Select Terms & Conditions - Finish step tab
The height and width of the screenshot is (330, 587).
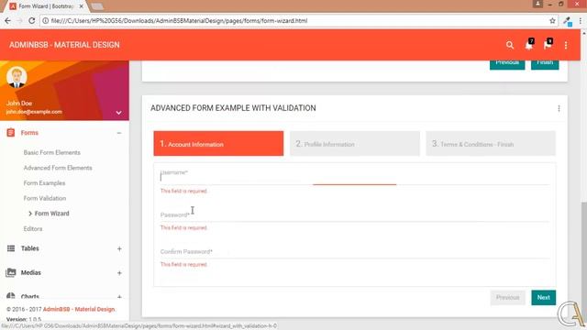(491, 143)
